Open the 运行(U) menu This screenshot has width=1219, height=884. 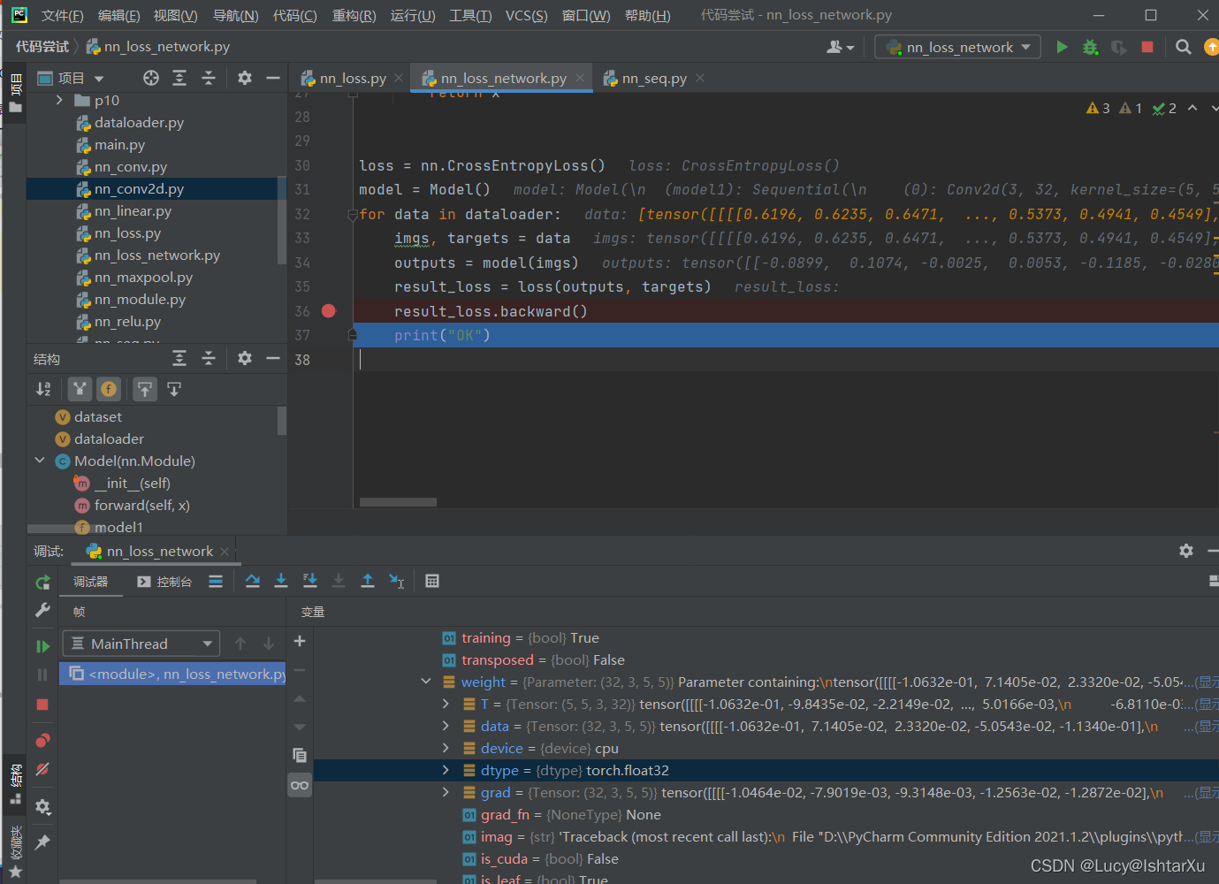coord(413,15)
